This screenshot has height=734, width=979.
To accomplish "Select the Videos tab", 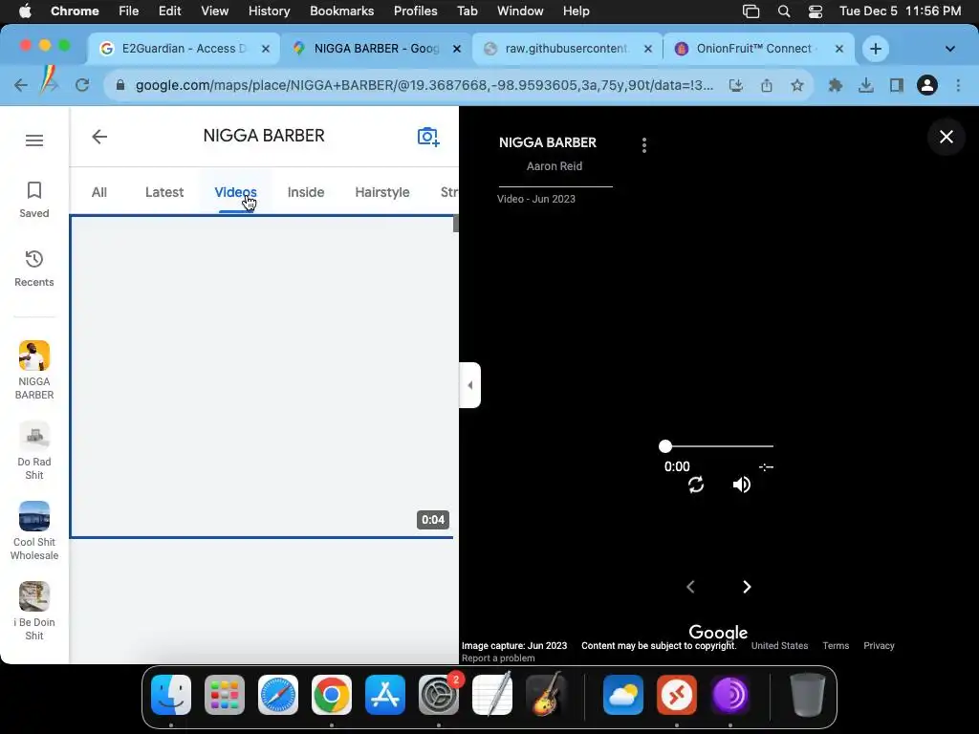I will 235,192.
